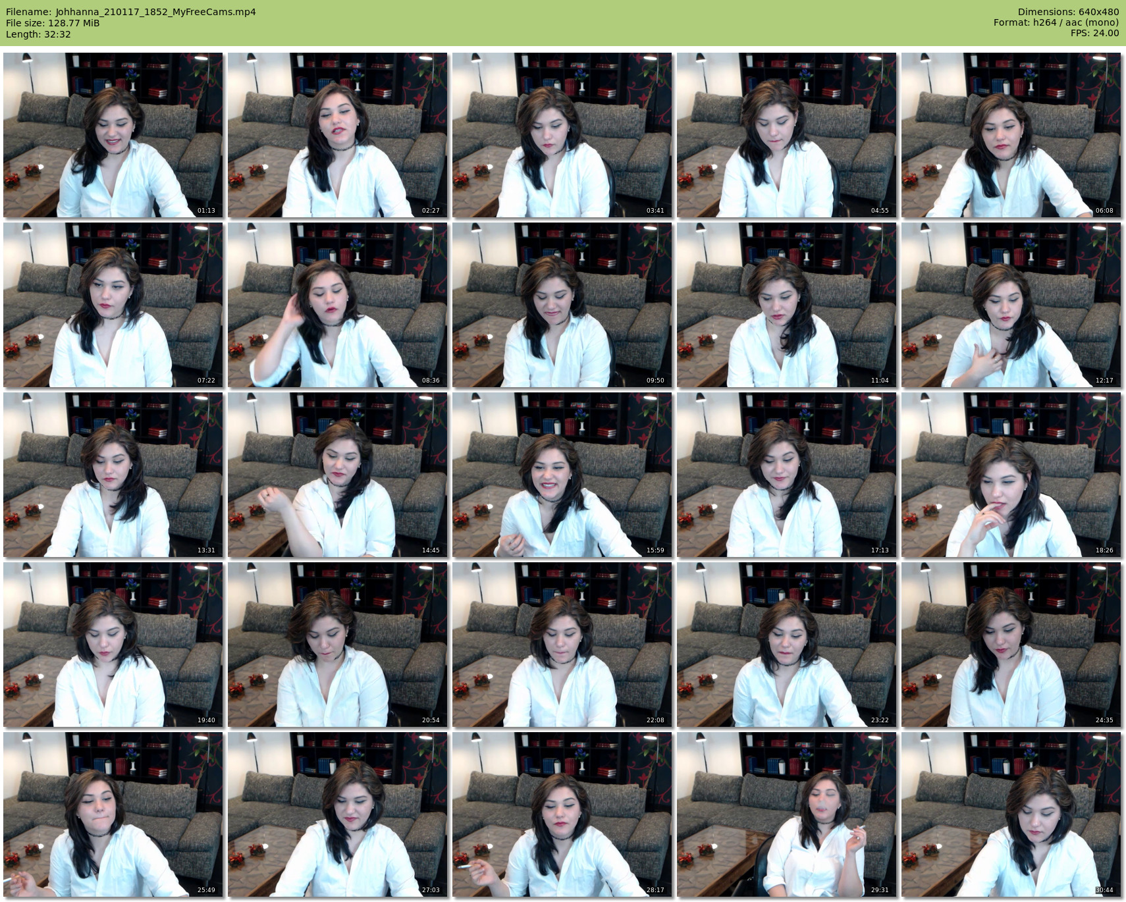Open the 20:54 video thumbnail

pos(337,645)
